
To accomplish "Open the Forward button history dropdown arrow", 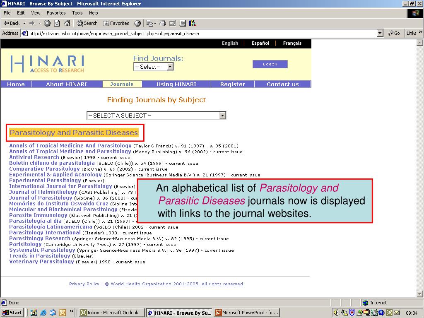I will tap(39, 23).
